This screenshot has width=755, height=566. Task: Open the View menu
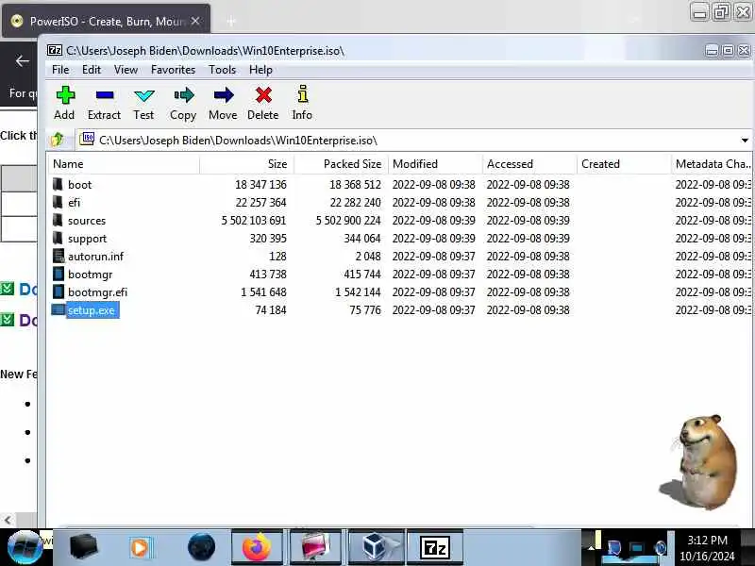[126, 70]
